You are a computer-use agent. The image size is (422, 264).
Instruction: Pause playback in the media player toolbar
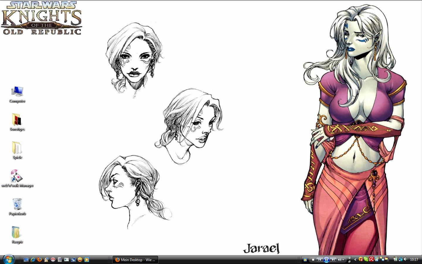326,260
